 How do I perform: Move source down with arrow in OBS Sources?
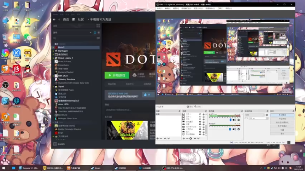pos(198,138)
